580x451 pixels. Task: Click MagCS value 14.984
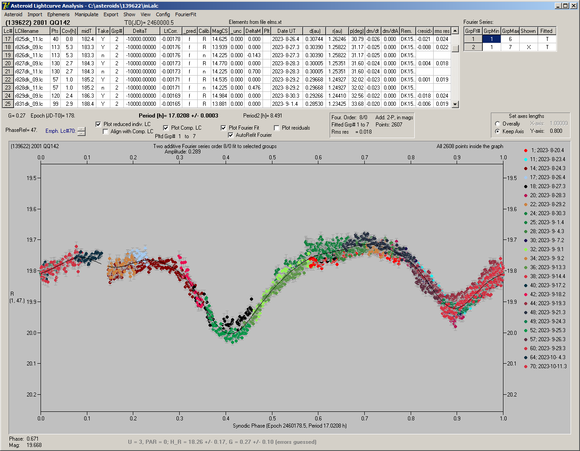220,96
